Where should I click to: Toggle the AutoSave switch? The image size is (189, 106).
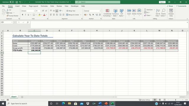coord(12,2)
